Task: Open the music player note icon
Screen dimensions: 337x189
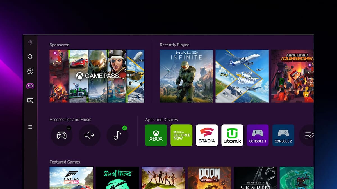Action: (117, 135)
